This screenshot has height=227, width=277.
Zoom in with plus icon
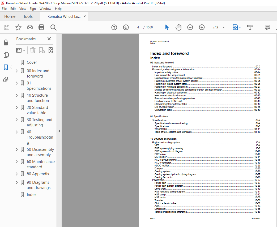click(202, 27)
